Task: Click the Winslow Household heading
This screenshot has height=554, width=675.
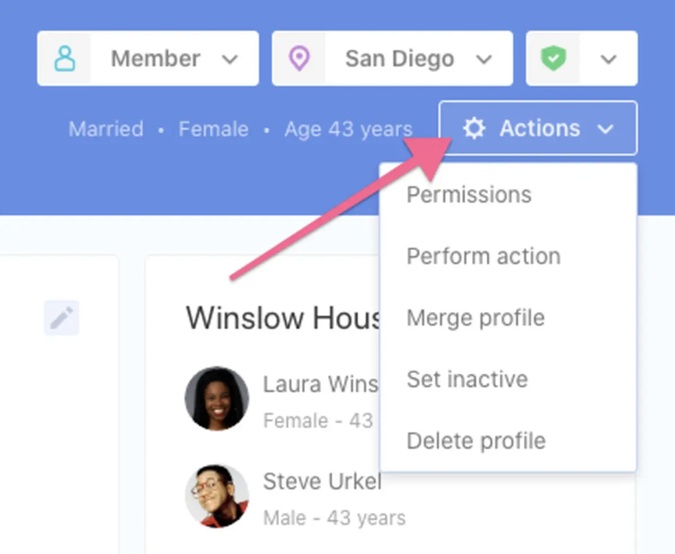Action: click(x=283, y=318)
